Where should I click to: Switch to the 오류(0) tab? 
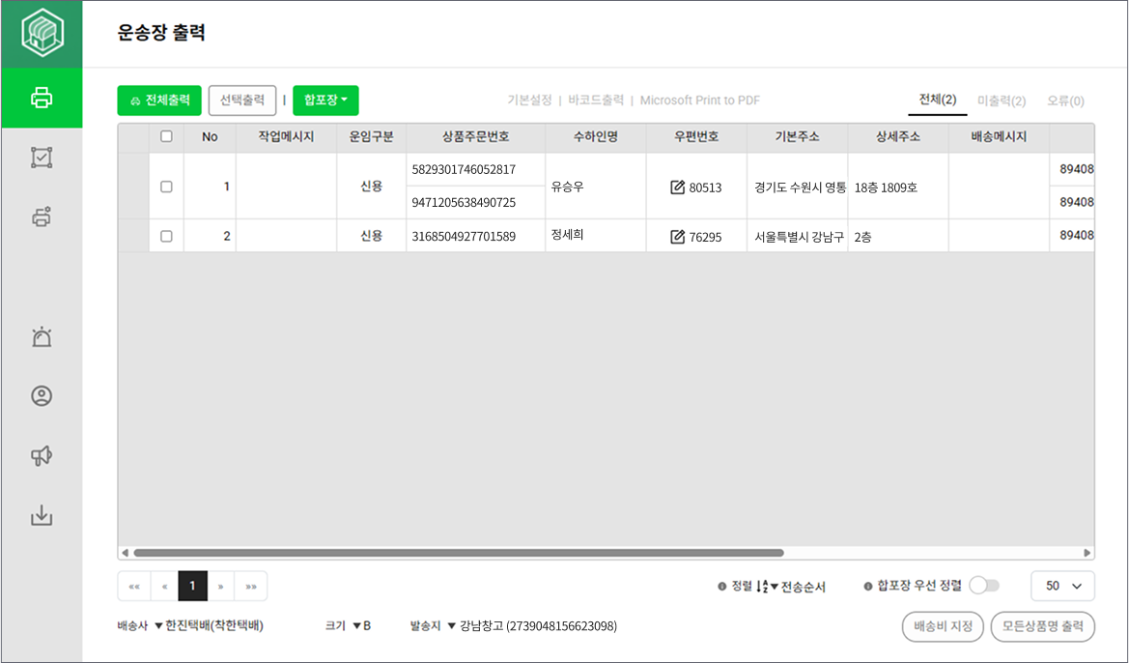1065,101
